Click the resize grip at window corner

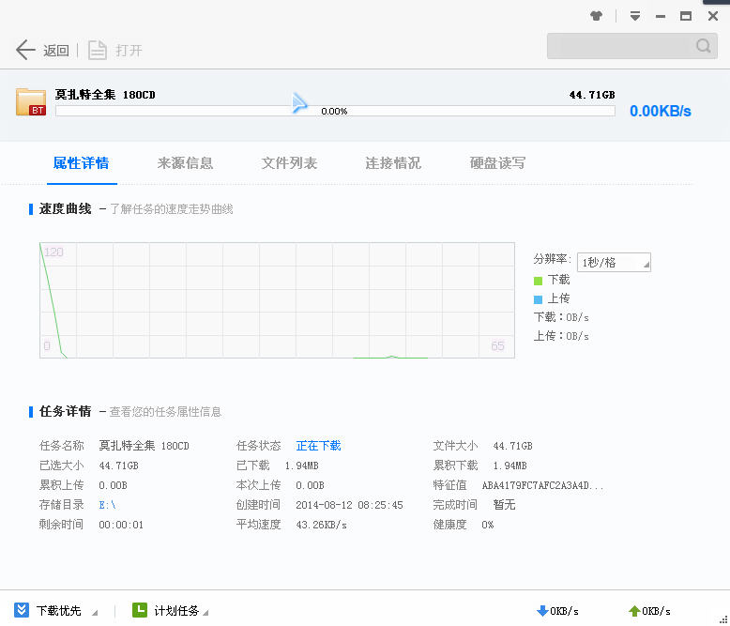click(x=723, y=619)
